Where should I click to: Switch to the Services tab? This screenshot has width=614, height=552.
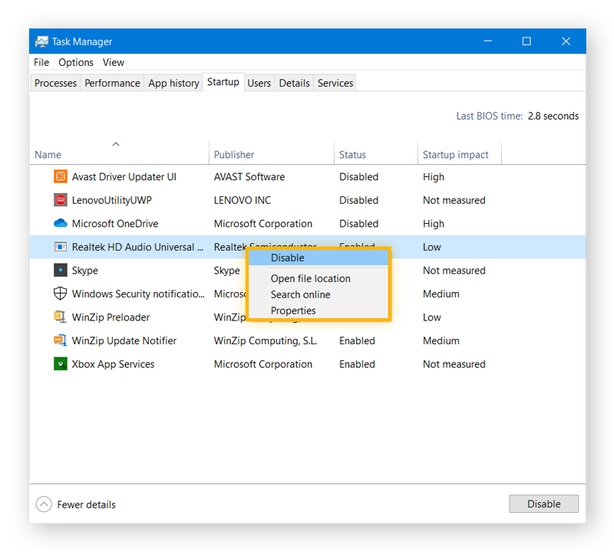pyautogui.click(x=335, y=83)
